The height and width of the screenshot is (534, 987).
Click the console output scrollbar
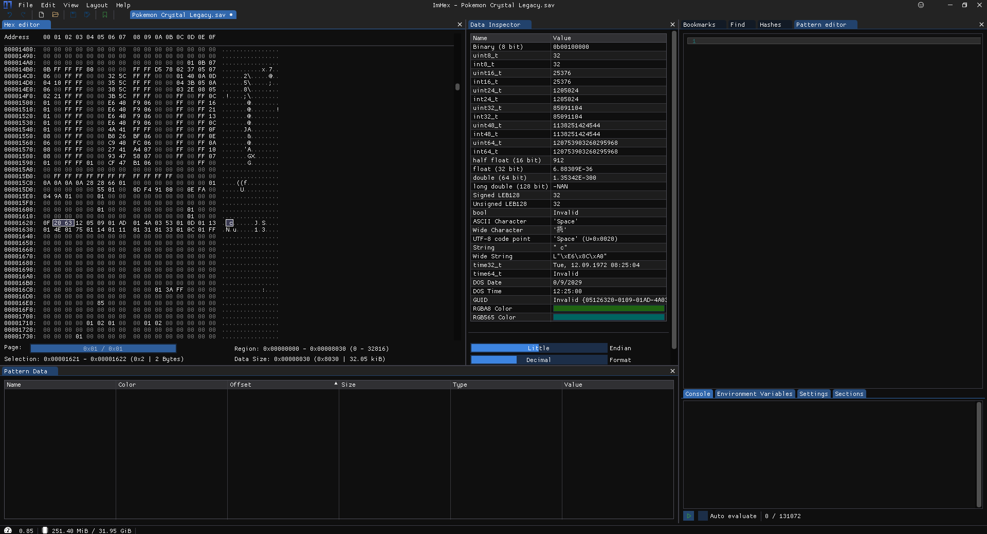(x=979, y=454)
